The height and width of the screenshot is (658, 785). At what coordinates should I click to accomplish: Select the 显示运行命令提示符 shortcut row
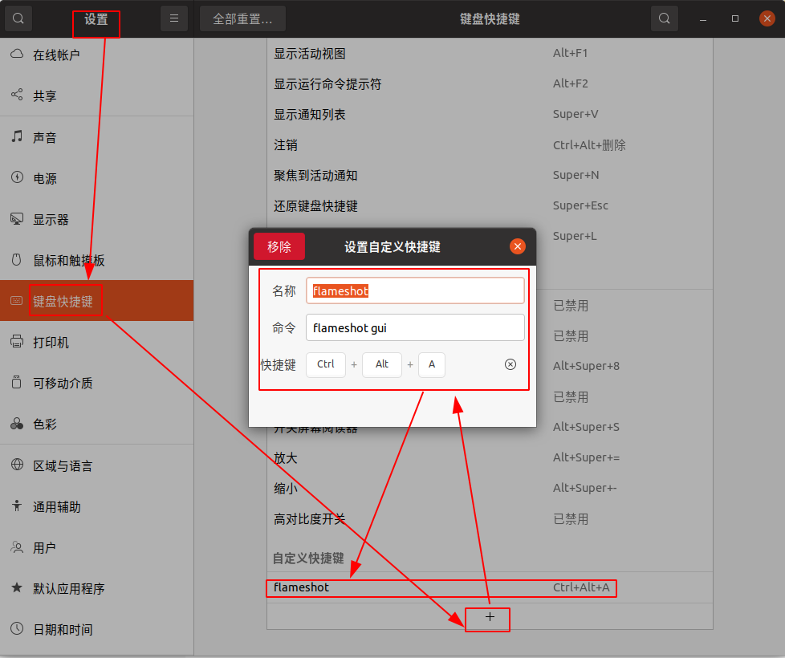(x=490, y=83)
